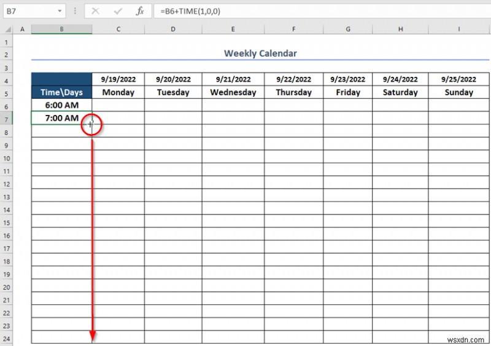Viewport: 491px width, 346px height.
Task: Click the Cancel (X) formula bar icon
Action: pyautogui.click(x=95, y=11)
